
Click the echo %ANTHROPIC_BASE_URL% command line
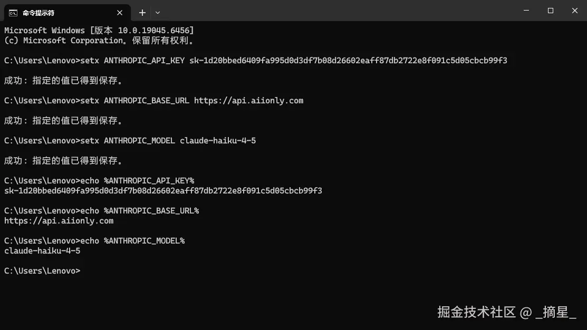click(x=101, y=211)
